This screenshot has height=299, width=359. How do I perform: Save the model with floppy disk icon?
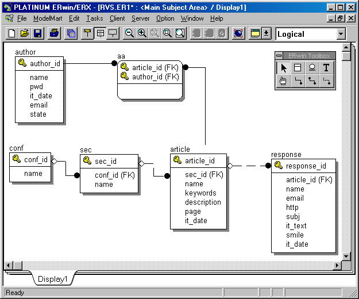[x=38, y=33]
